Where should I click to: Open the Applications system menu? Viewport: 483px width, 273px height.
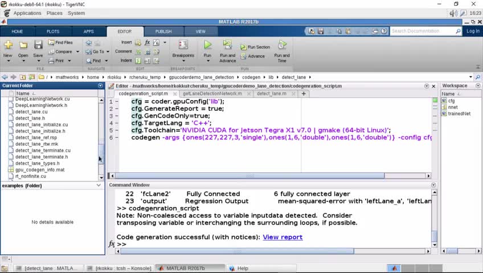[27, 13]
